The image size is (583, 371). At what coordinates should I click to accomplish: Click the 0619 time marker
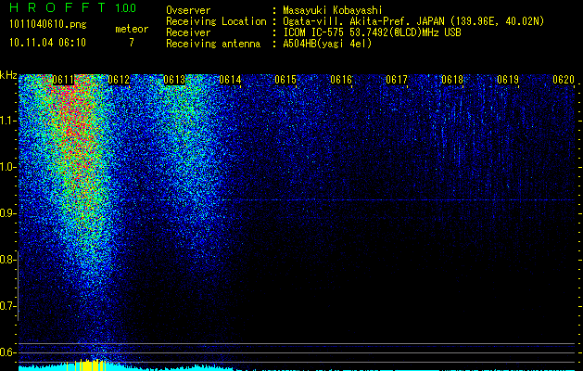point(508,80)
